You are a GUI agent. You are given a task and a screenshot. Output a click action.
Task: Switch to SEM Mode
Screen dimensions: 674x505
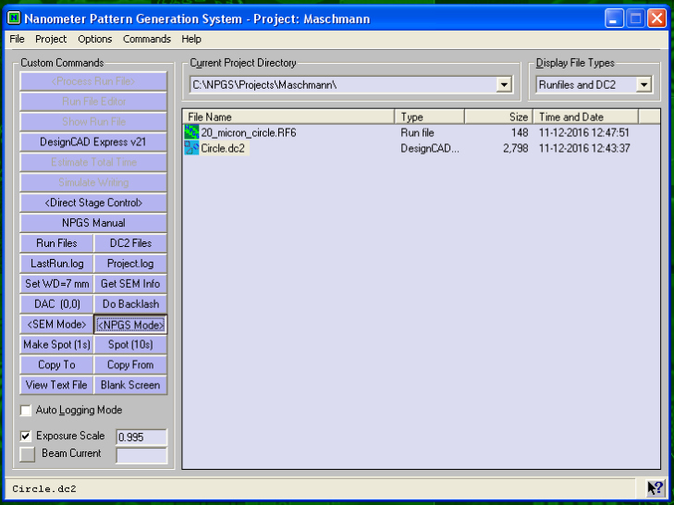tap(56, 325)
